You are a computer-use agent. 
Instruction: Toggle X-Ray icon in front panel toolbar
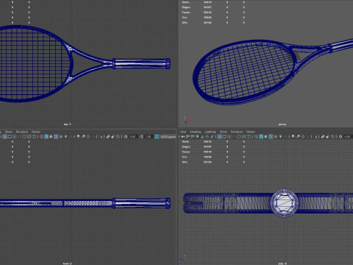coord(108,137)
